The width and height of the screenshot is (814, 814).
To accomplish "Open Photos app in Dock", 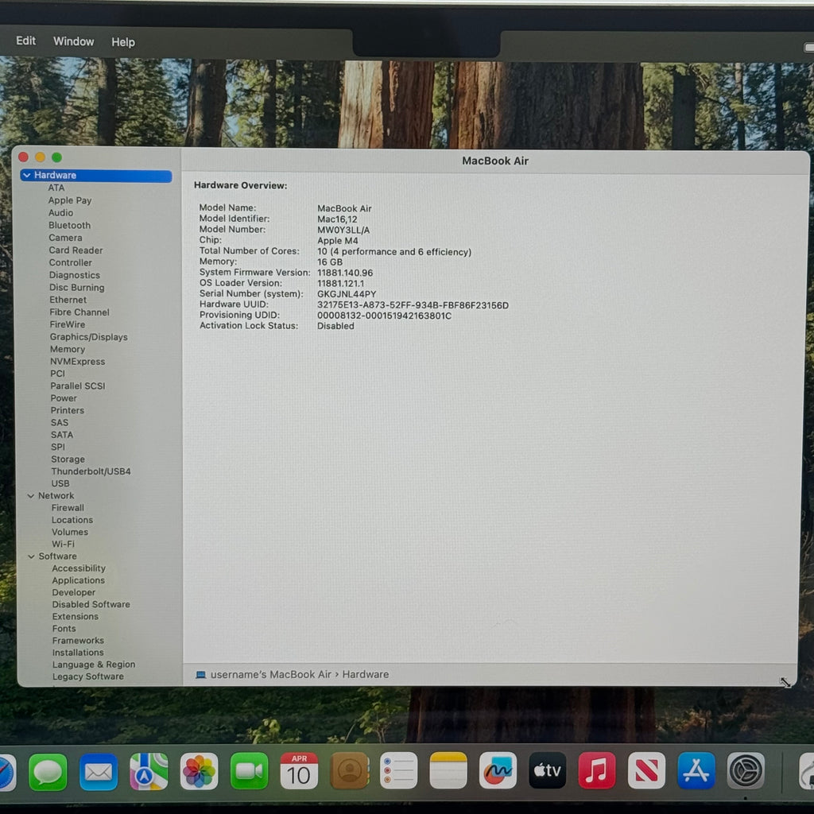I will point(200,771).
